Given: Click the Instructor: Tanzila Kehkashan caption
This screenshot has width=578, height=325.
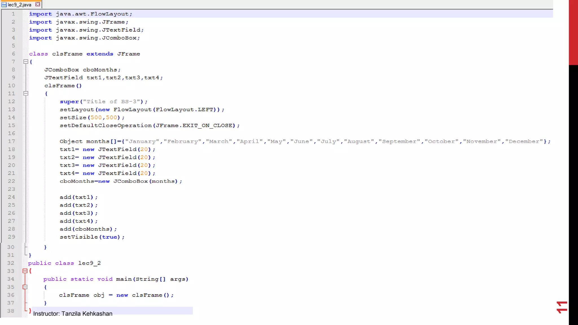Looking at the screenshot, I should 73,314.
